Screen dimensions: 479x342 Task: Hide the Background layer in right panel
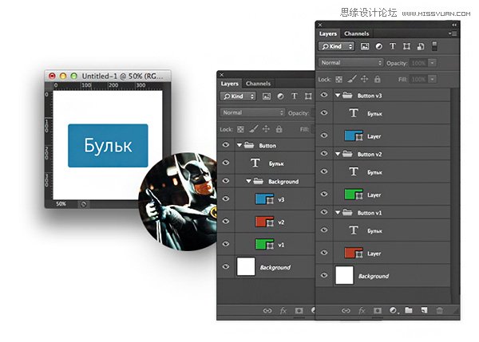[x=324, y=276]
